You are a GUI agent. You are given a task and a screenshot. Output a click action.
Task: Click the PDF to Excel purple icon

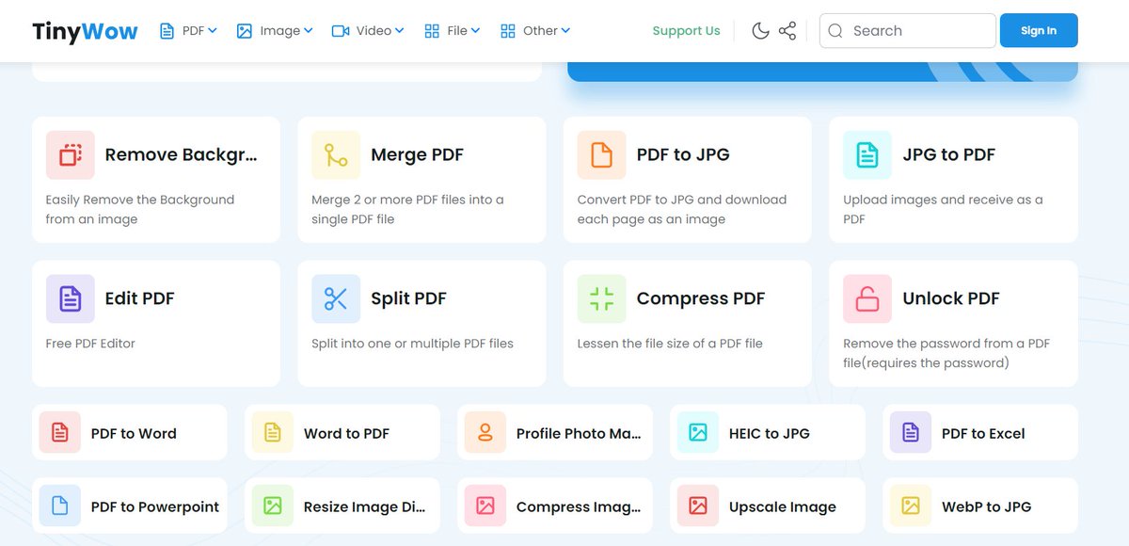pyautogui.click(x=911, y=433)
